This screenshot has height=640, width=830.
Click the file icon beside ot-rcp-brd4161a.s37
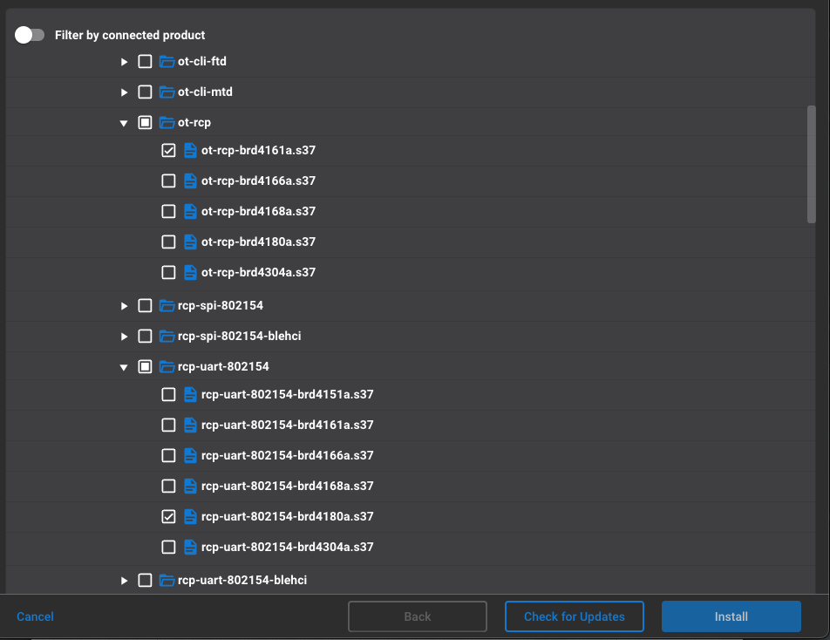pyautogui.click(x=190, y=150)
